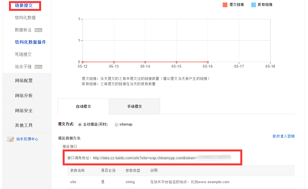Open 链接提交 in the sidebar

pyautogui.click(x=24, y=6)
